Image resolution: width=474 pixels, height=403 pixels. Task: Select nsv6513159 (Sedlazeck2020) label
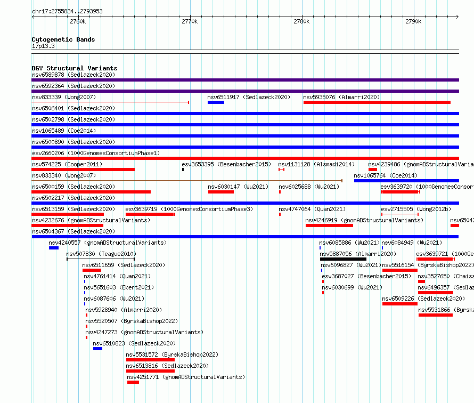(73, 209)
